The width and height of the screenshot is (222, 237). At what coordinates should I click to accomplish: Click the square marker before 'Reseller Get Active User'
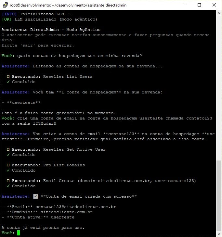pyautogui.click(x=8, y=149)
